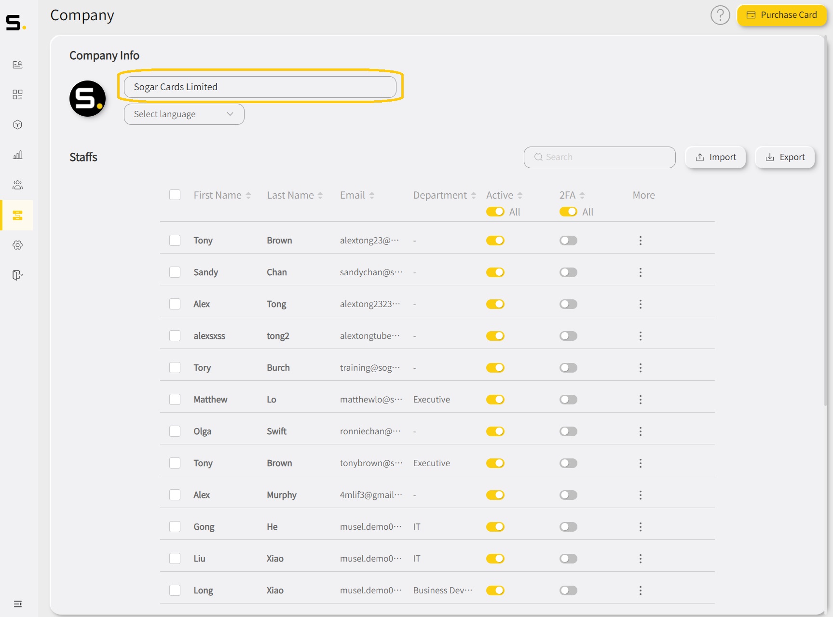This screenshot has height=617, width=833.
Task: Open the cube products sidebar icon
Action: [18, 125]
